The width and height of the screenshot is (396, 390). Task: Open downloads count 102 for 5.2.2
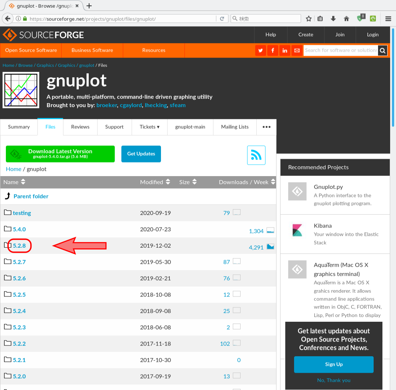(x=225, y=344)
